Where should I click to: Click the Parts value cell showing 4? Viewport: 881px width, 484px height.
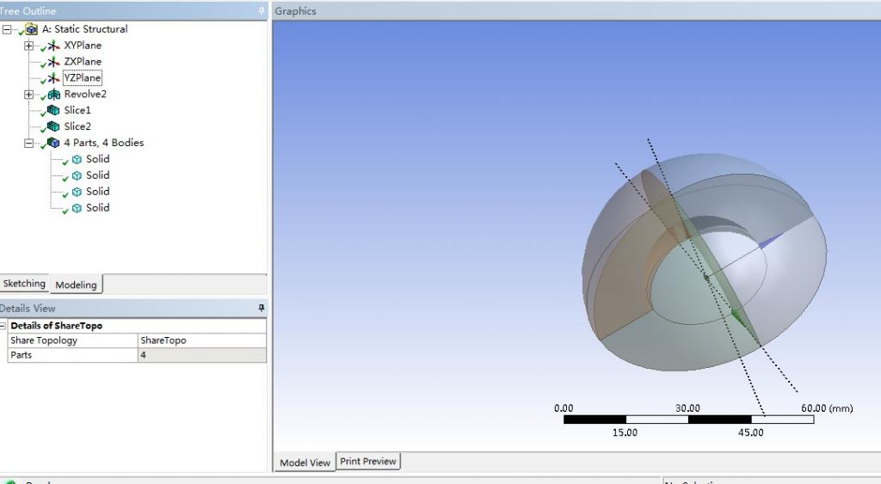point(201,355)
